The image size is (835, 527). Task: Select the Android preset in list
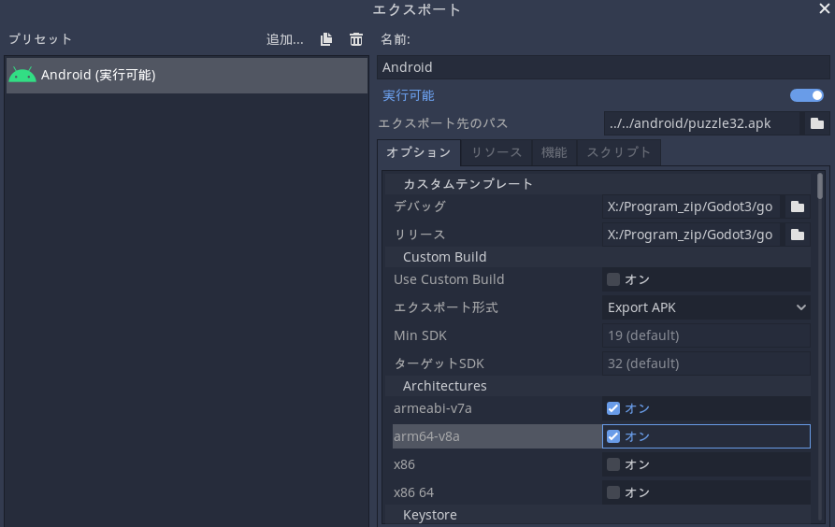(187, 75)
